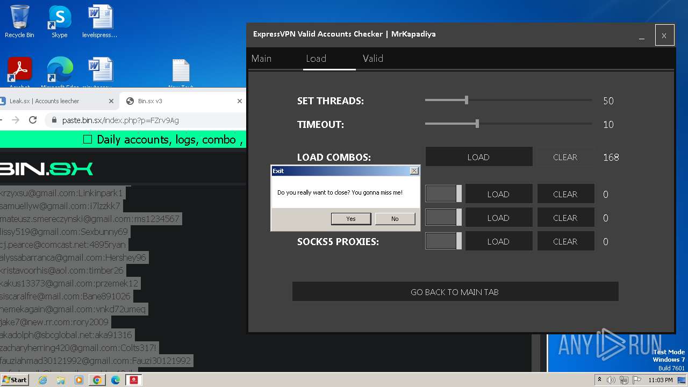The height and width of the screenshot is (387, 688).
Task: Click the lock icon in address bar
Action: (53, 120)
